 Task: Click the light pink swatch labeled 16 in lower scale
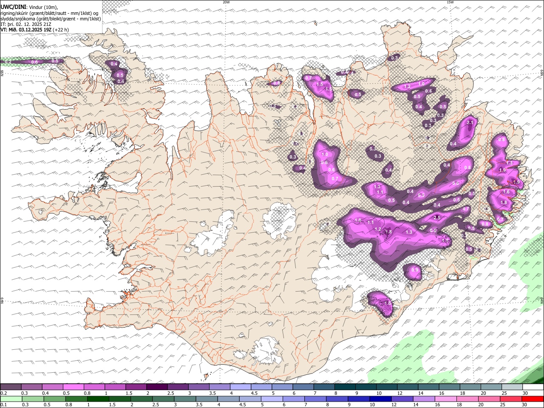coord(446,399)
